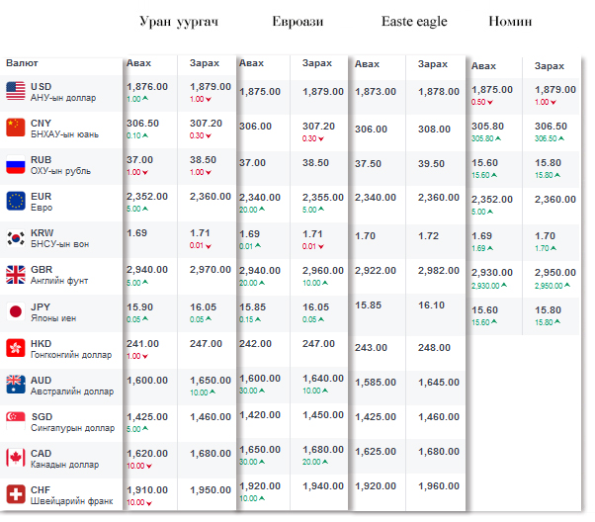Screen dimensions: 595x522
Task: Select the Евроази exchange heading
Action: pos(298,22)
